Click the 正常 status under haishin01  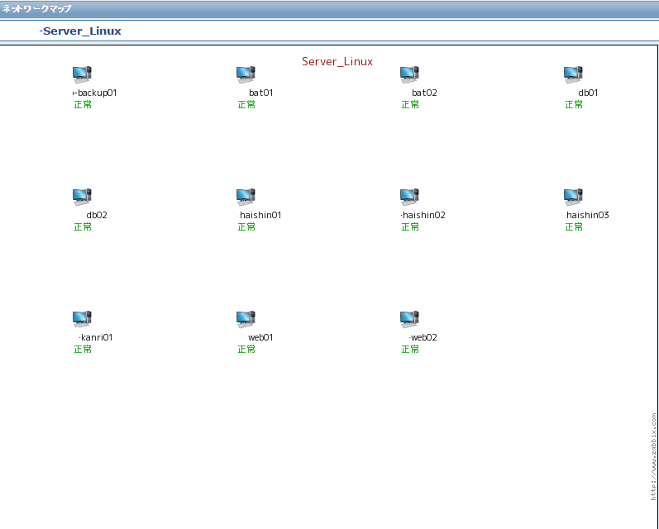[x=246, y=227]
